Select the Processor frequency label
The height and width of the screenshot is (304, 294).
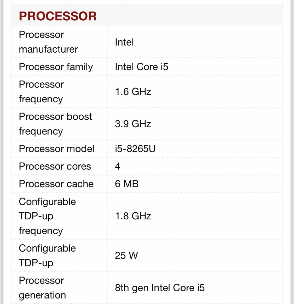(41, 91)
